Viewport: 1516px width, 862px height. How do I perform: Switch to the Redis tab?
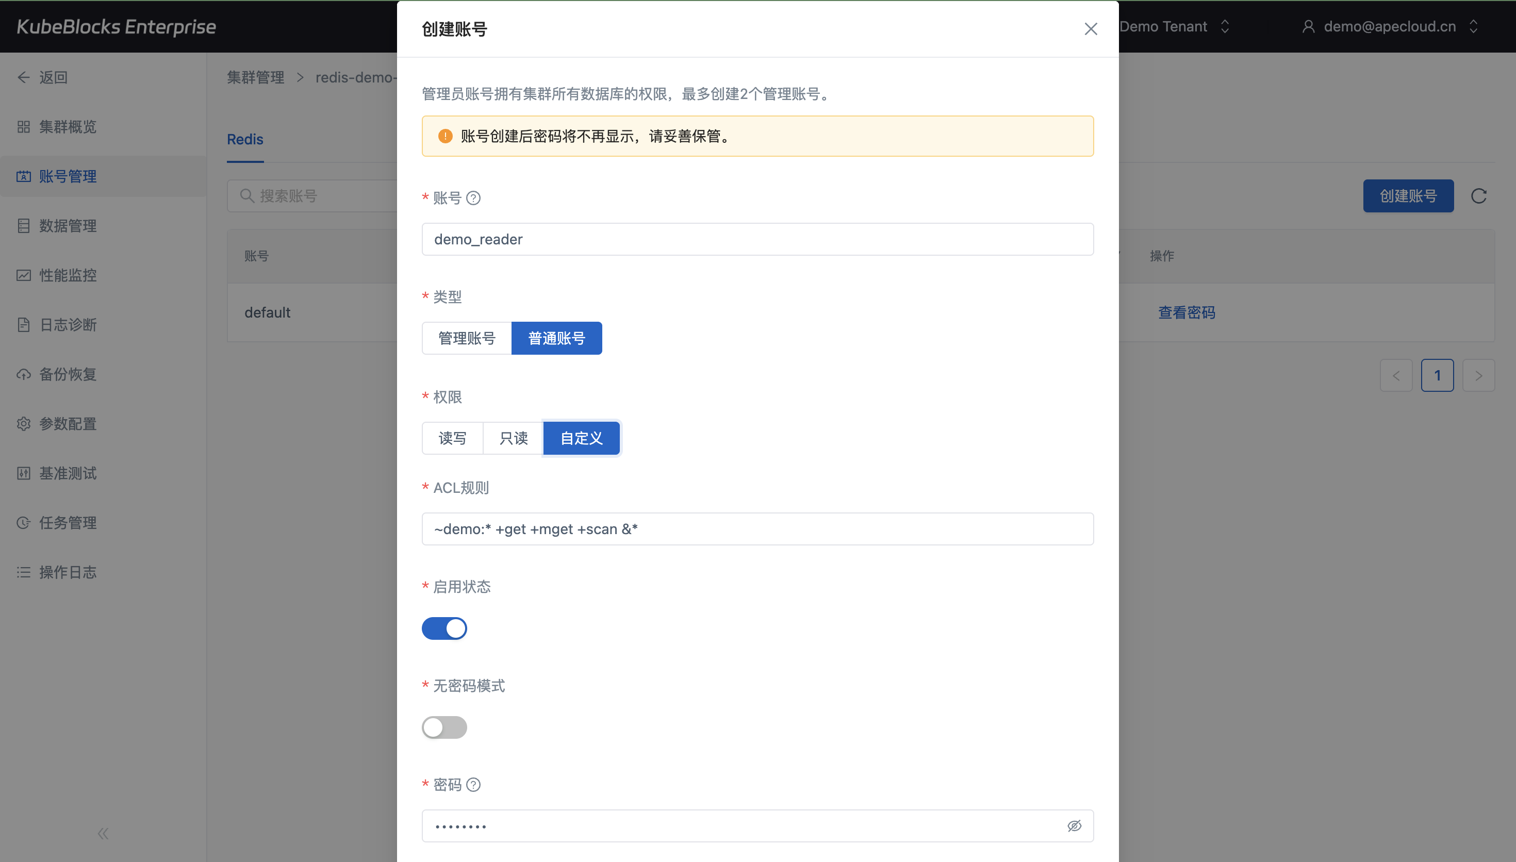point(245,140)
